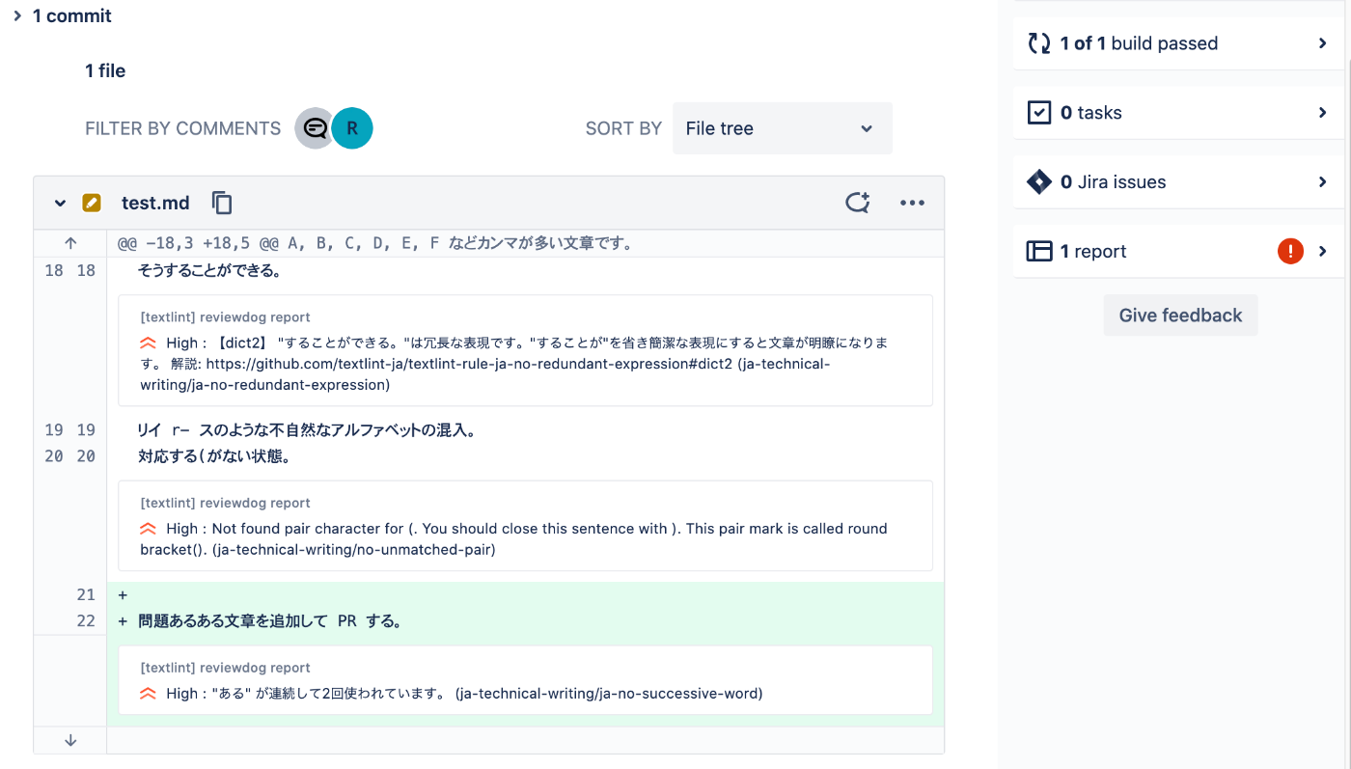Expand the 1 commit section chevron
The height and width of the screenshot is (769, 1351).
click(x=17, y=16)
